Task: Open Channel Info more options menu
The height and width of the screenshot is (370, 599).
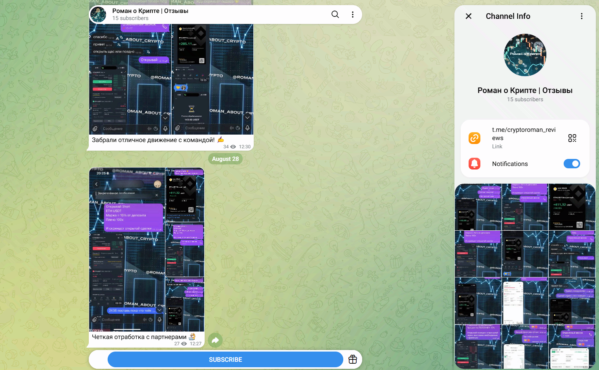Action: coord(582,16)
